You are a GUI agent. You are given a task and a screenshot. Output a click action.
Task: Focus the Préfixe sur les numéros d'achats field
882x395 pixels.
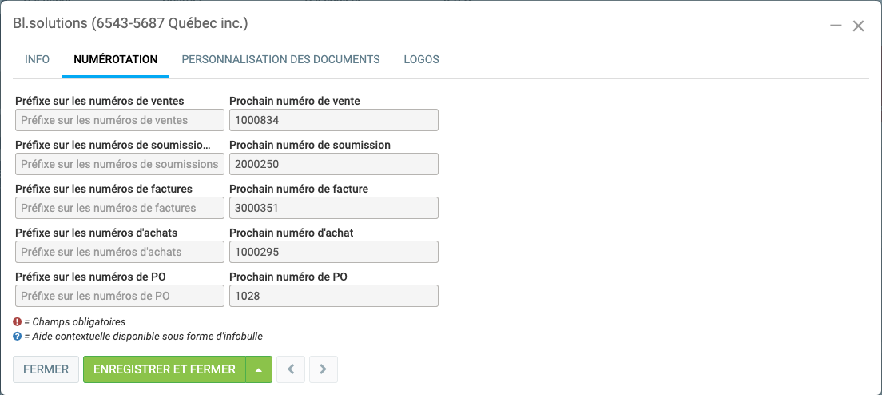(x=120, y=252)
